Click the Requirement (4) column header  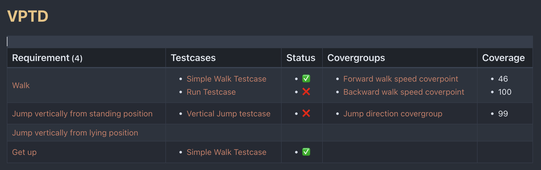click(x=47, y=58)
